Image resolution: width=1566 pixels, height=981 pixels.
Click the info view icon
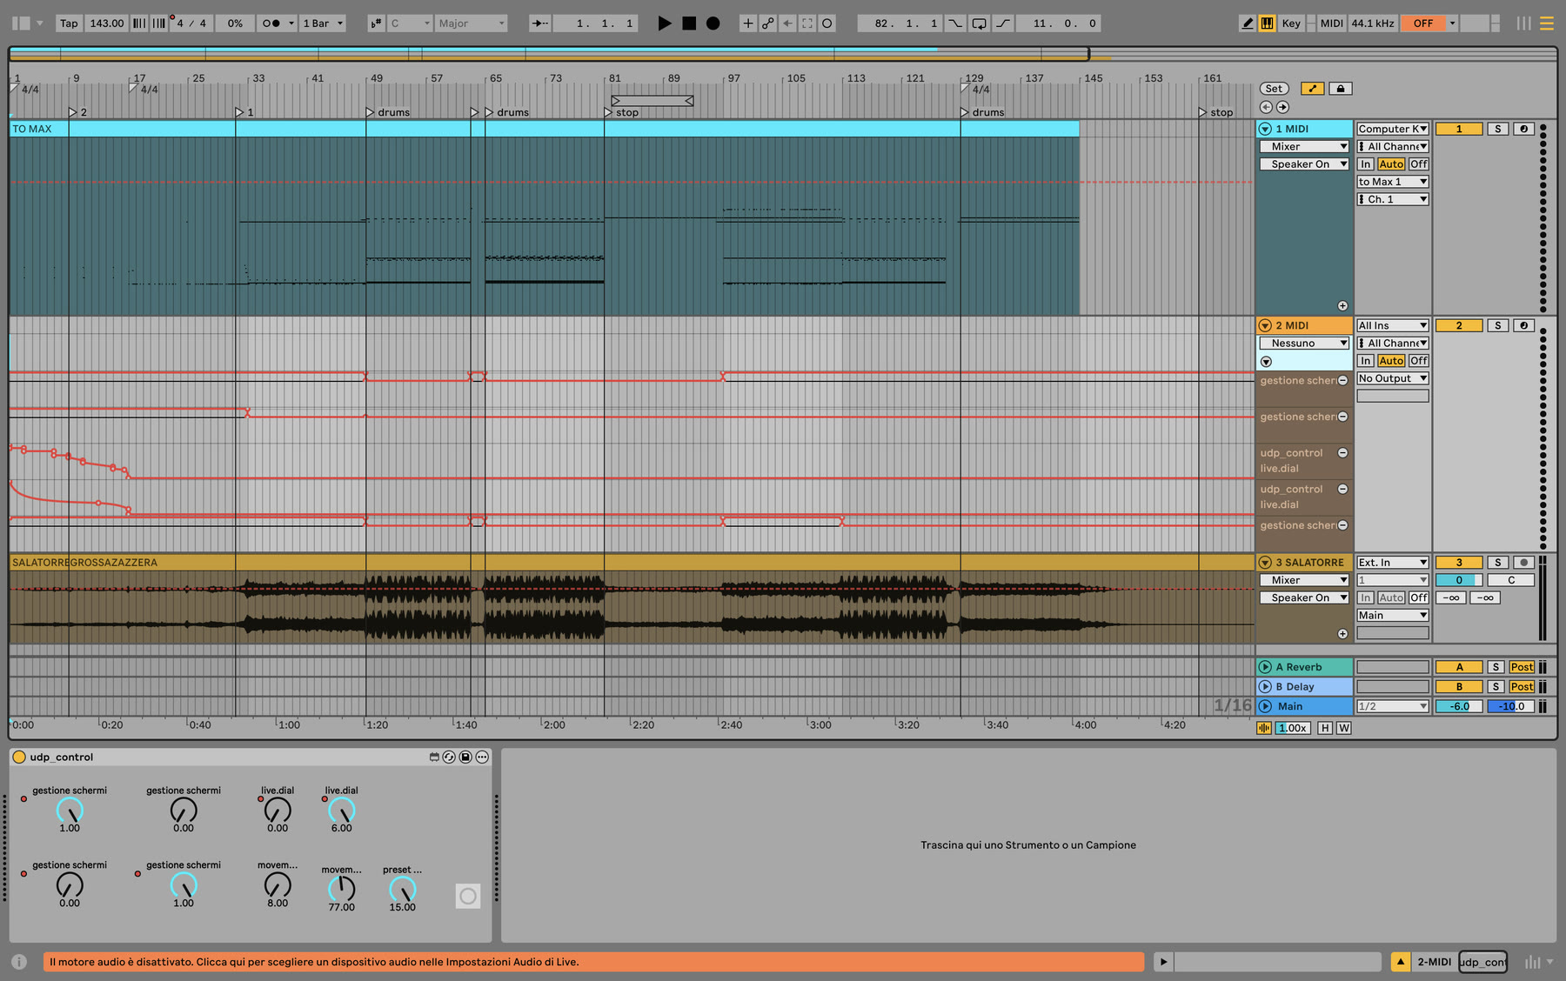(19, 962)
